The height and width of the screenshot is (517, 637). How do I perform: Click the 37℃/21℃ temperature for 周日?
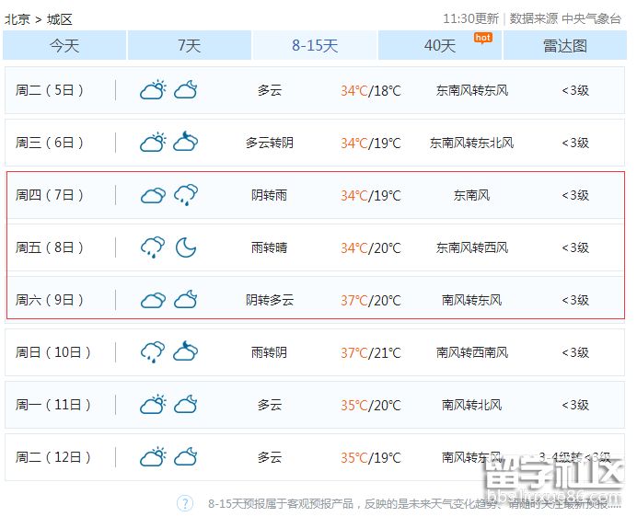pyautogui.click(x=371, y=352)
